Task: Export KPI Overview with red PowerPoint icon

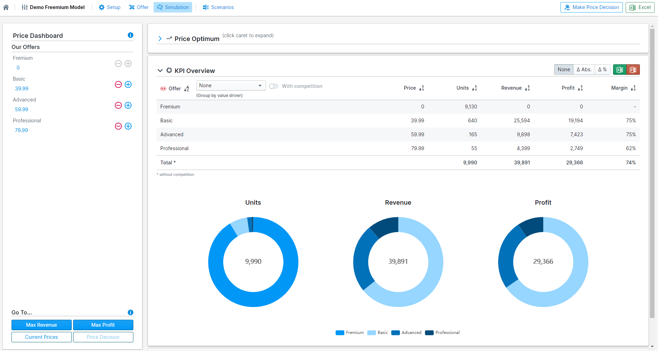Action: point(633,70)
